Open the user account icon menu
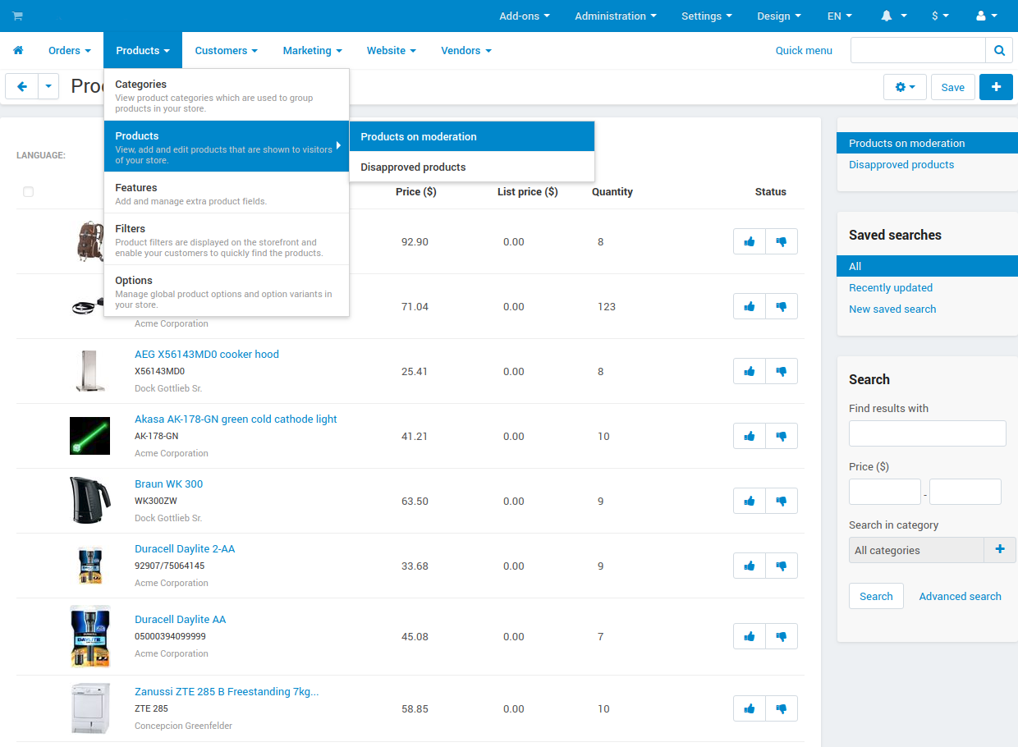The width and height of the screenshot is (1018, 747). pyautogui.click(x=986, y=16)
